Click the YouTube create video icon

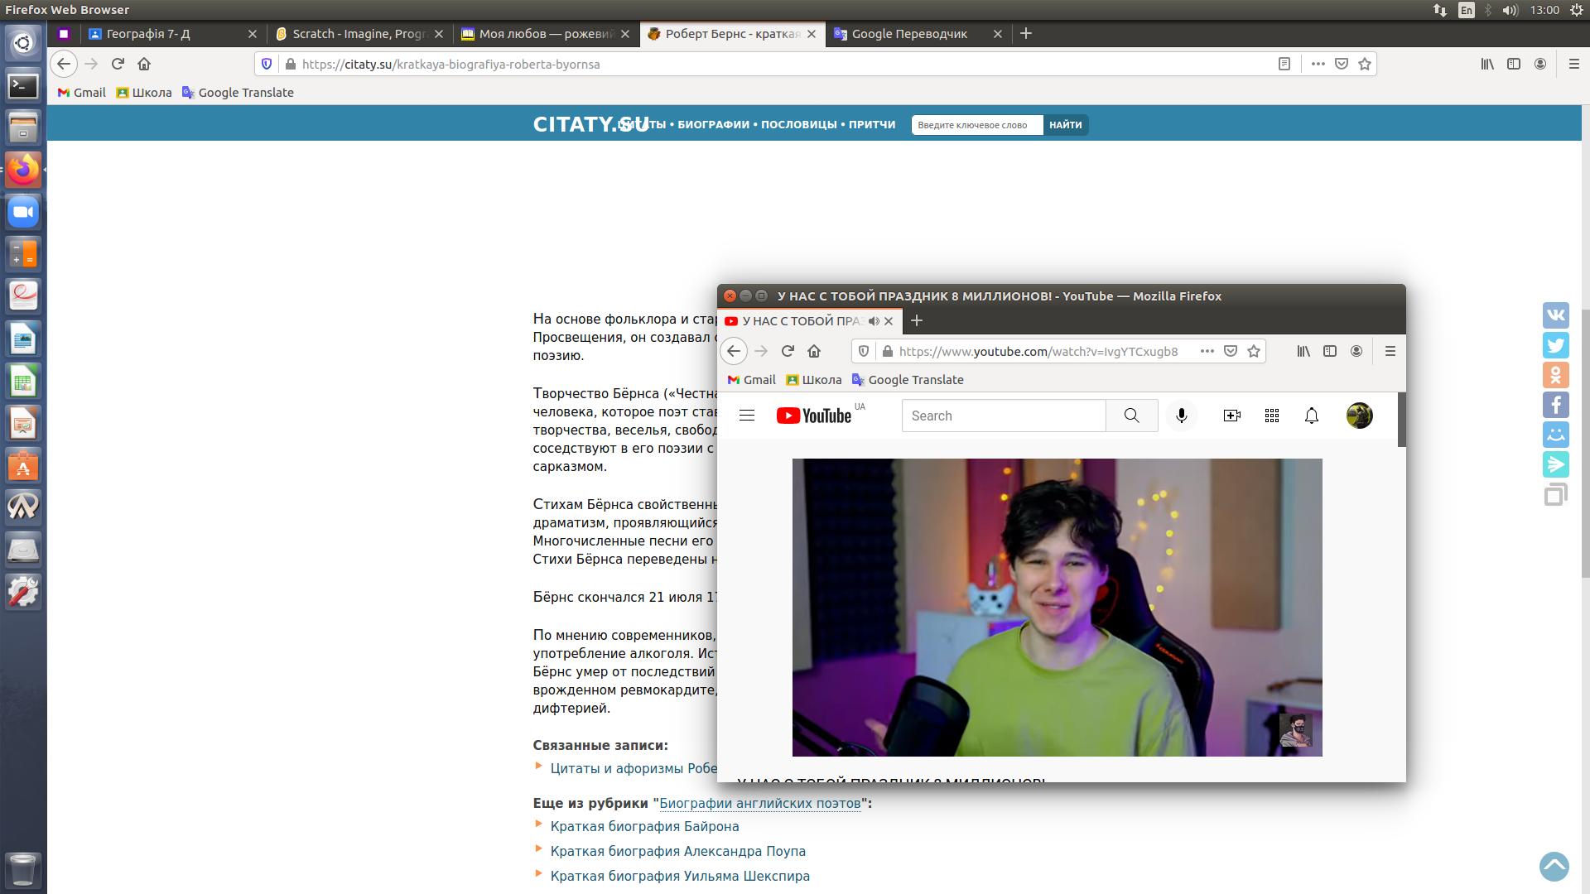1231,416
